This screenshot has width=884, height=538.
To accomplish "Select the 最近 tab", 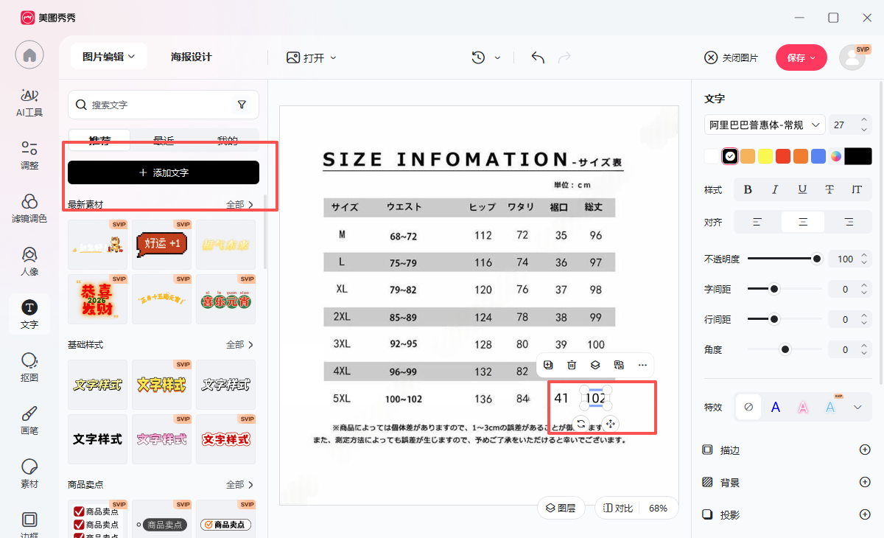I will pos(164,140).
